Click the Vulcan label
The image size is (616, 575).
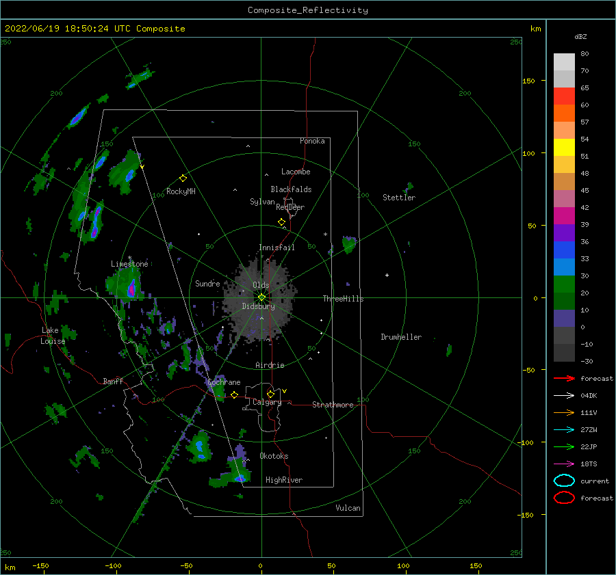coord(348,508)
